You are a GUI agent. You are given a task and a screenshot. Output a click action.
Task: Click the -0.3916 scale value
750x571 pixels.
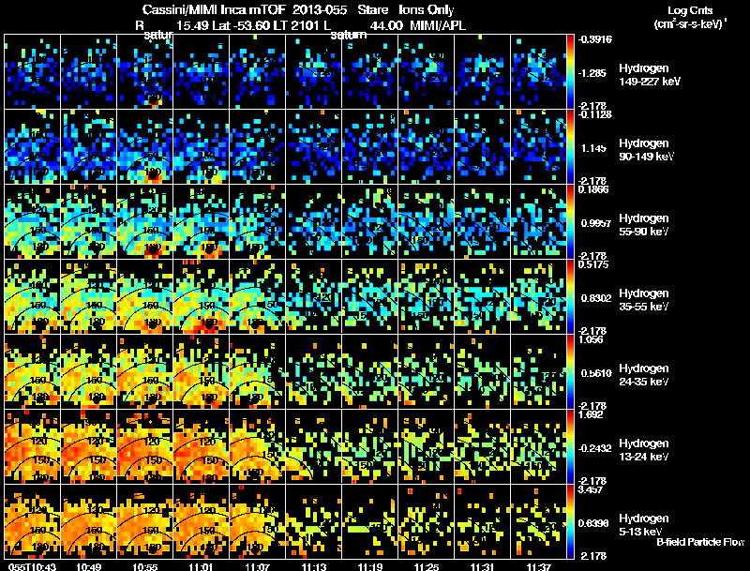(595, 39)
